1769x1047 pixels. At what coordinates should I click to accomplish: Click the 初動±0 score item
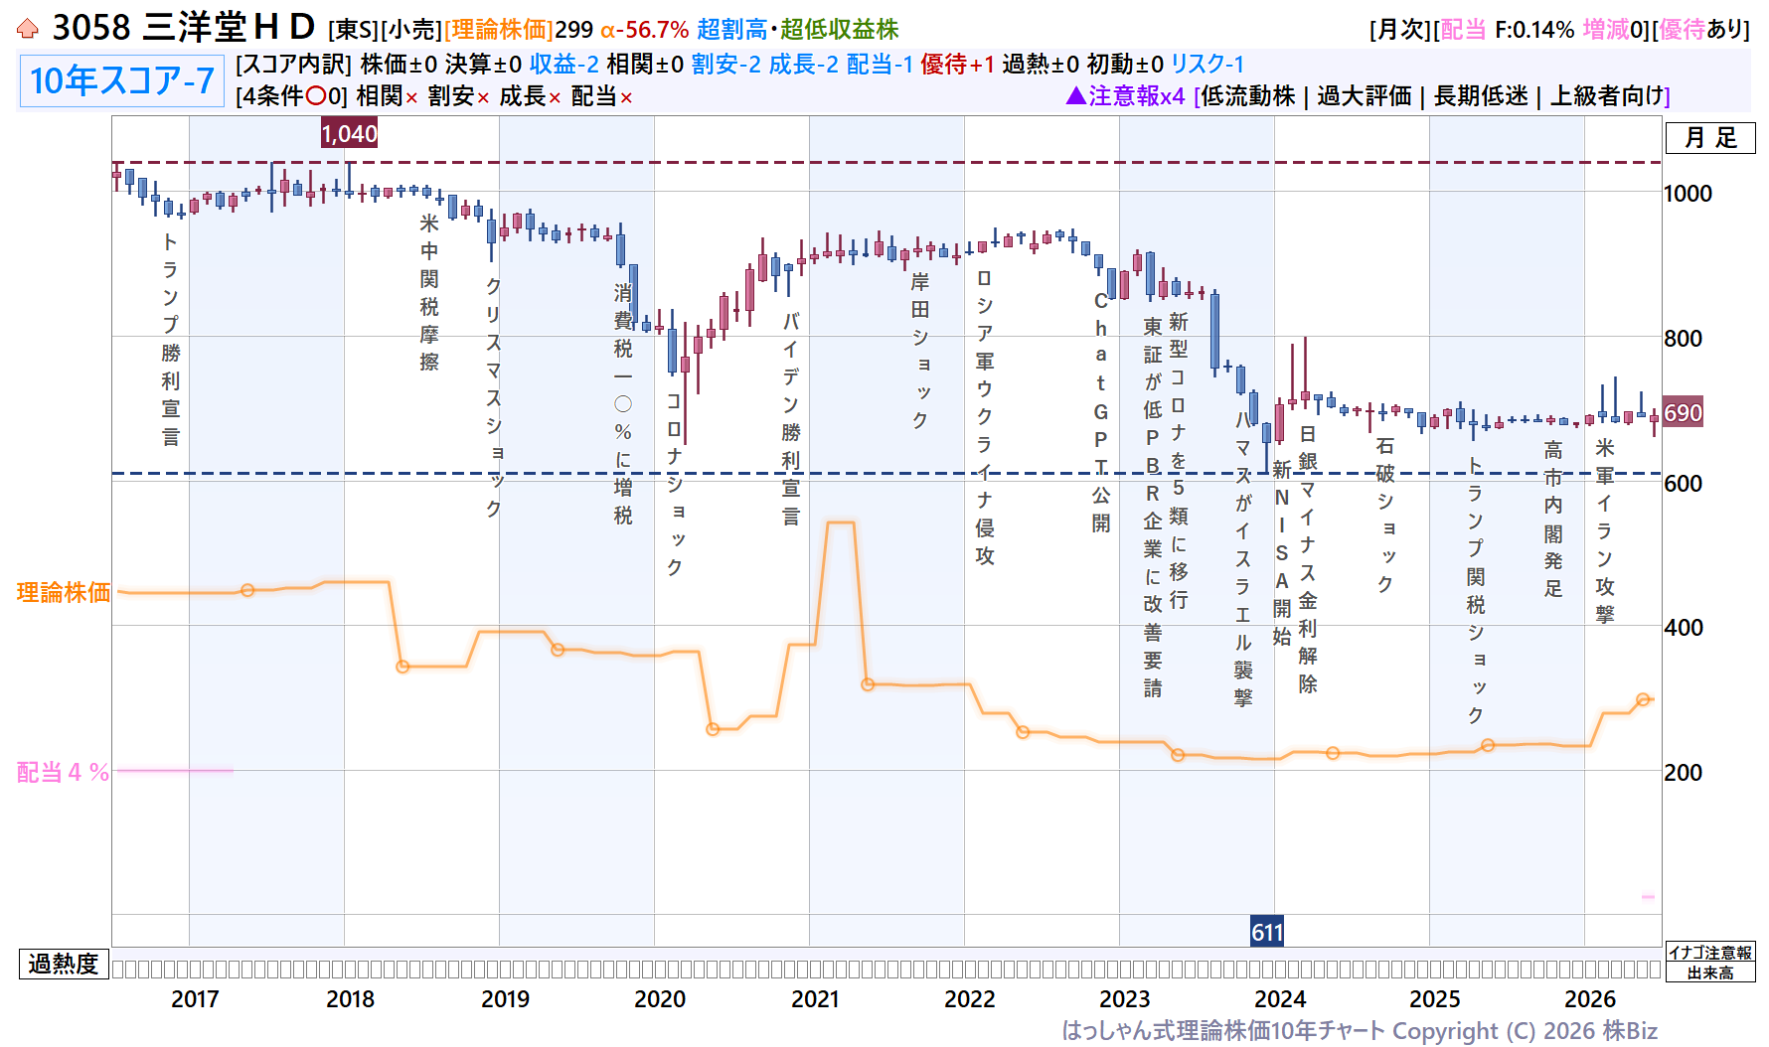(x=1125, y=65)
